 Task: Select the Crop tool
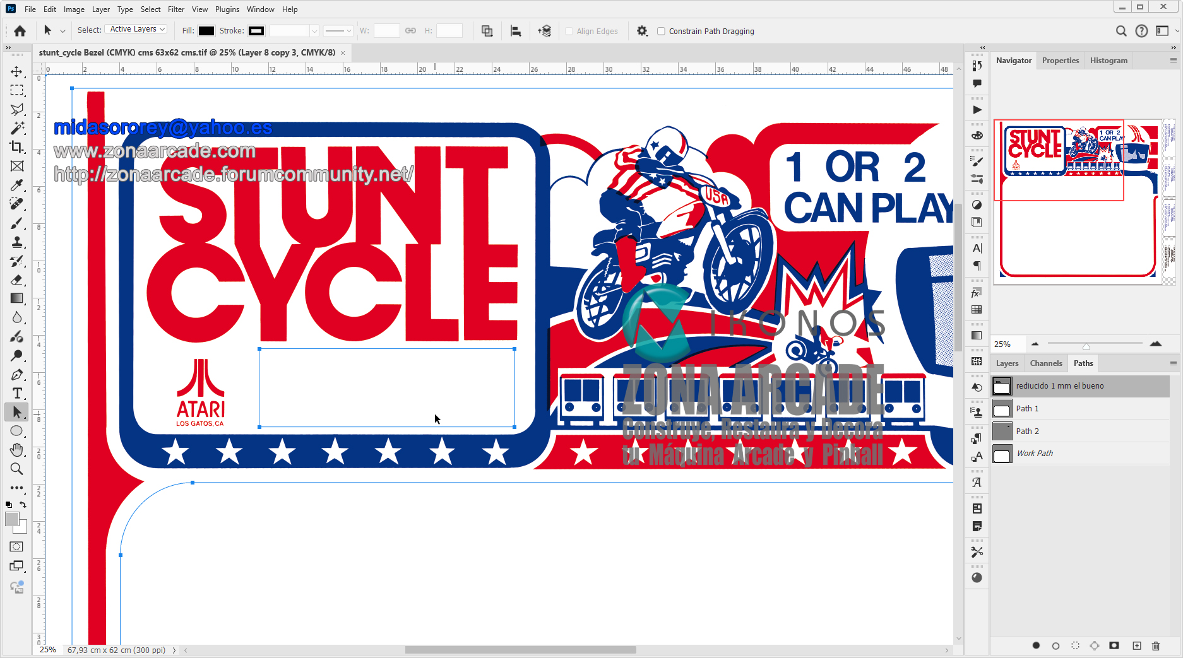pyautogui.click(x=17, y=147)
